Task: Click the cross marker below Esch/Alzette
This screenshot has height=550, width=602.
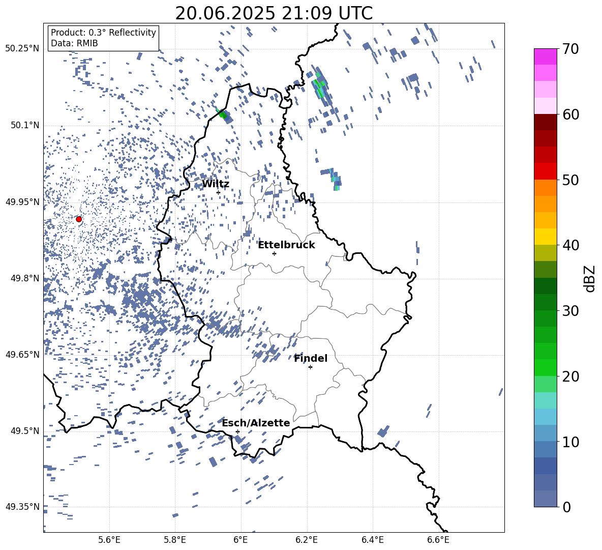Action: click(x=237, y=431)
